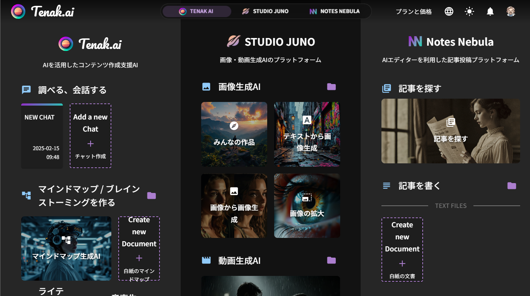The width and height of the screenshot is (530, 296).
Task: Open the みんなの作品 gallery thumbnail
Action: point(234,134)
